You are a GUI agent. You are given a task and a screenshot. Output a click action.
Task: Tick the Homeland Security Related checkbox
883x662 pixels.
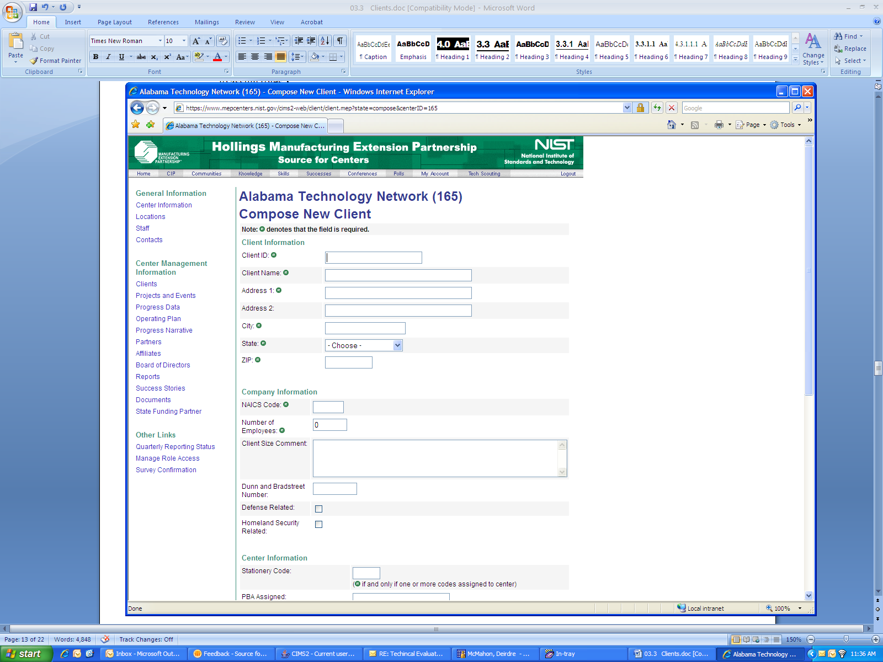pos(318,524)
